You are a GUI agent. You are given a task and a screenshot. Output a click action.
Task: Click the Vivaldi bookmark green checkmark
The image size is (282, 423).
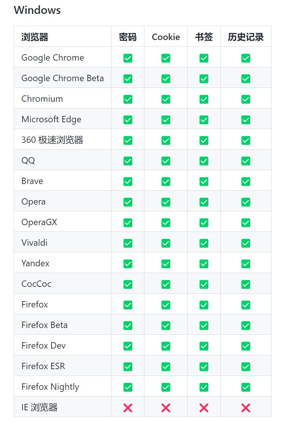(x=204, y=243)
